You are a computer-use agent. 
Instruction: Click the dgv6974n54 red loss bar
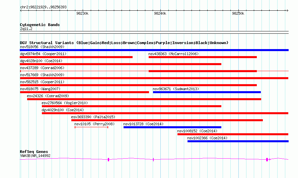coord(76,57)
